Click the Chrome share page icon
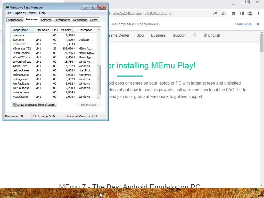Viewport: 264px width, 198px height. click(x=215, y=13)
